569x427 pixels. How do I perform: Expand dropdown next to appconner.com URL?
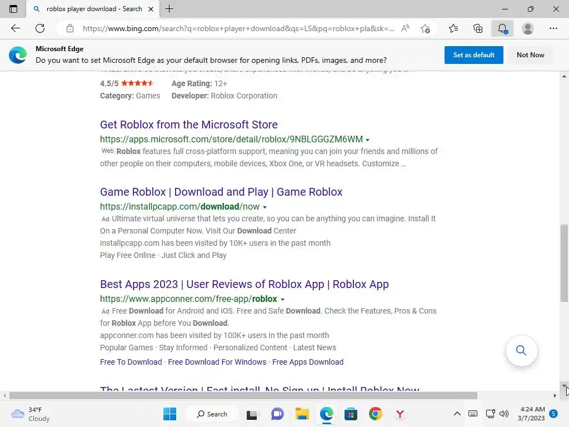(x=282, y=300)
